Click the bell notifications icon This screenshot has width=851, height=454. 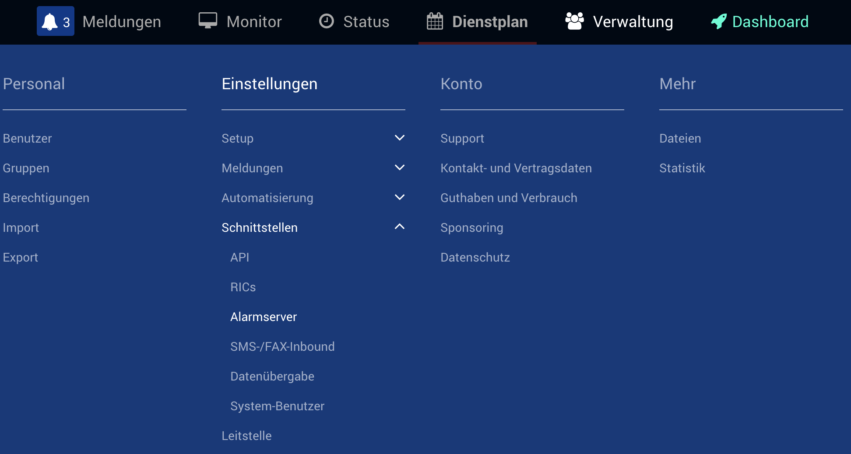[50, 21]
